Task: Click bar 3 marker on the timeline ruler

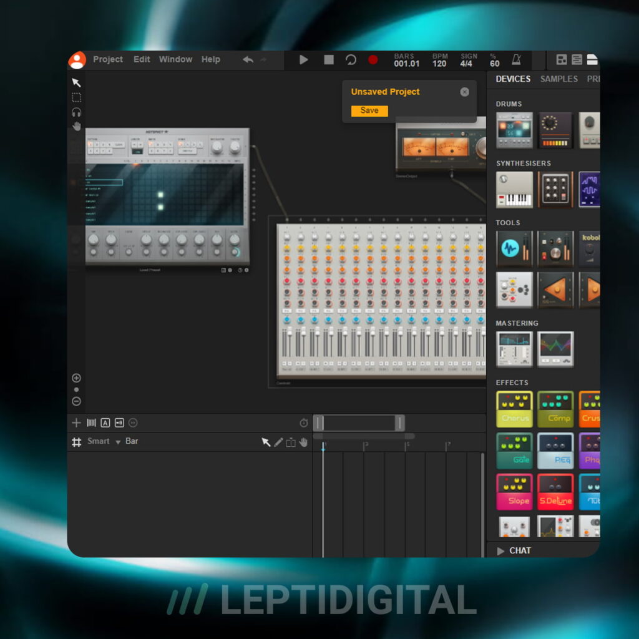Action: (365, 445)
